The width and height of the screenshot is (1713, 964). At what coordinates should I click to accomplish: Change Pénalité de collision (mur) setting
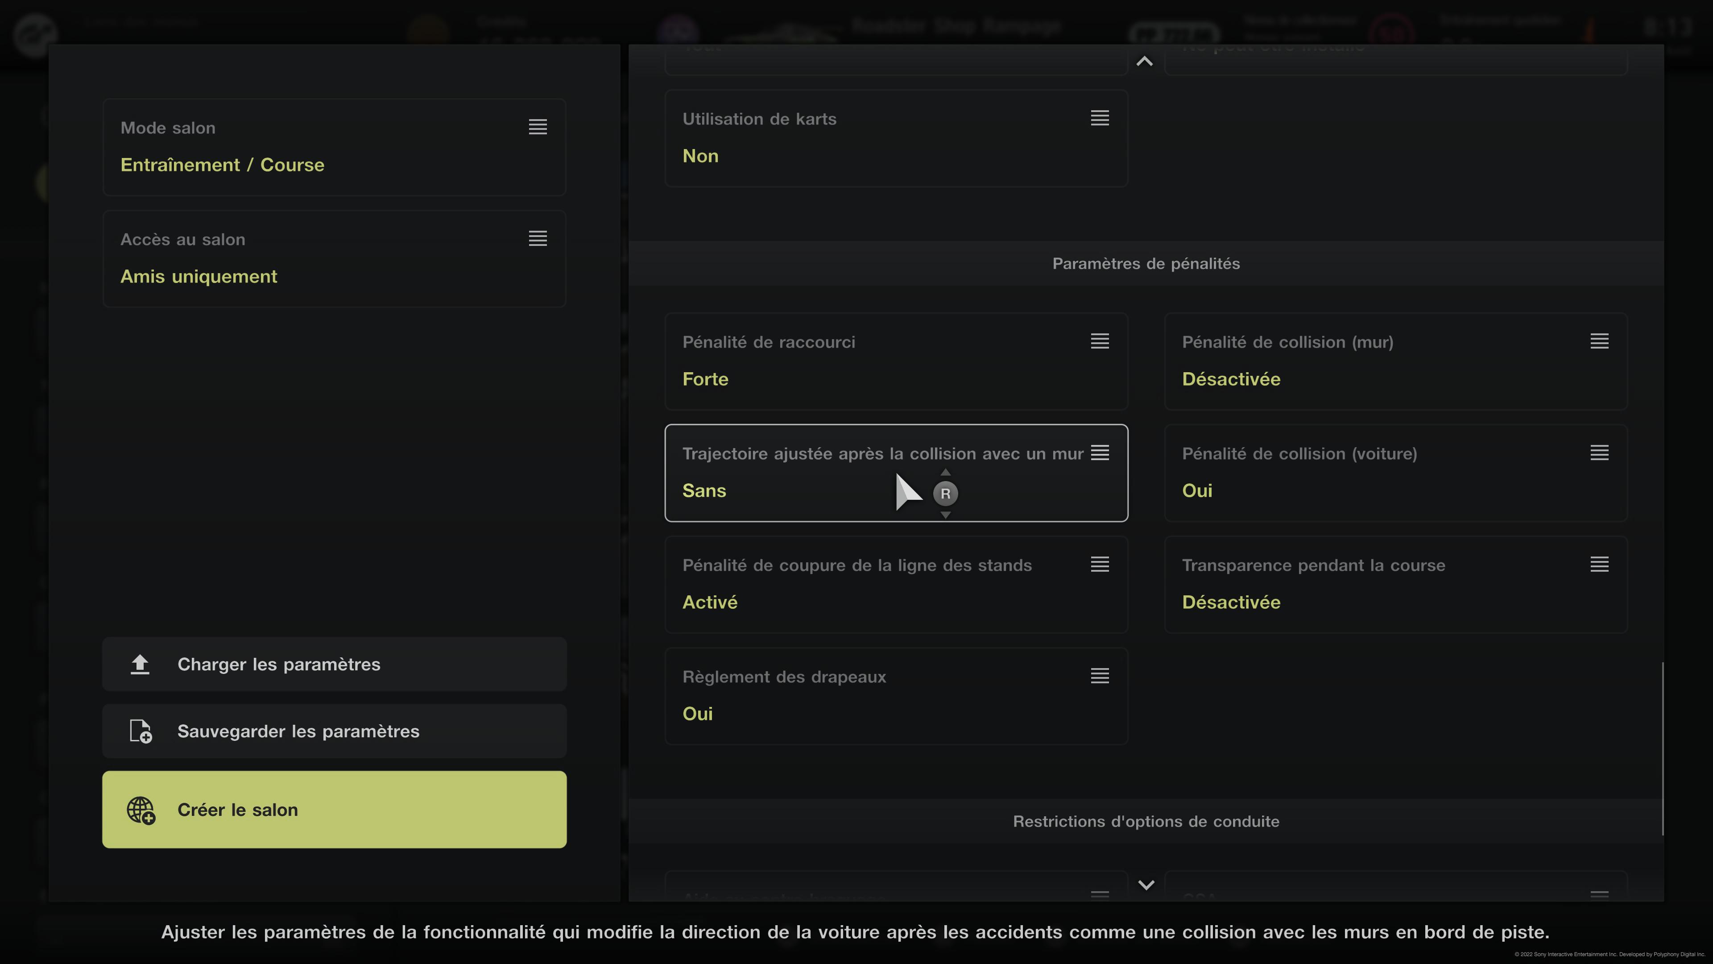pyautogui.click(x=1396, y=361)
